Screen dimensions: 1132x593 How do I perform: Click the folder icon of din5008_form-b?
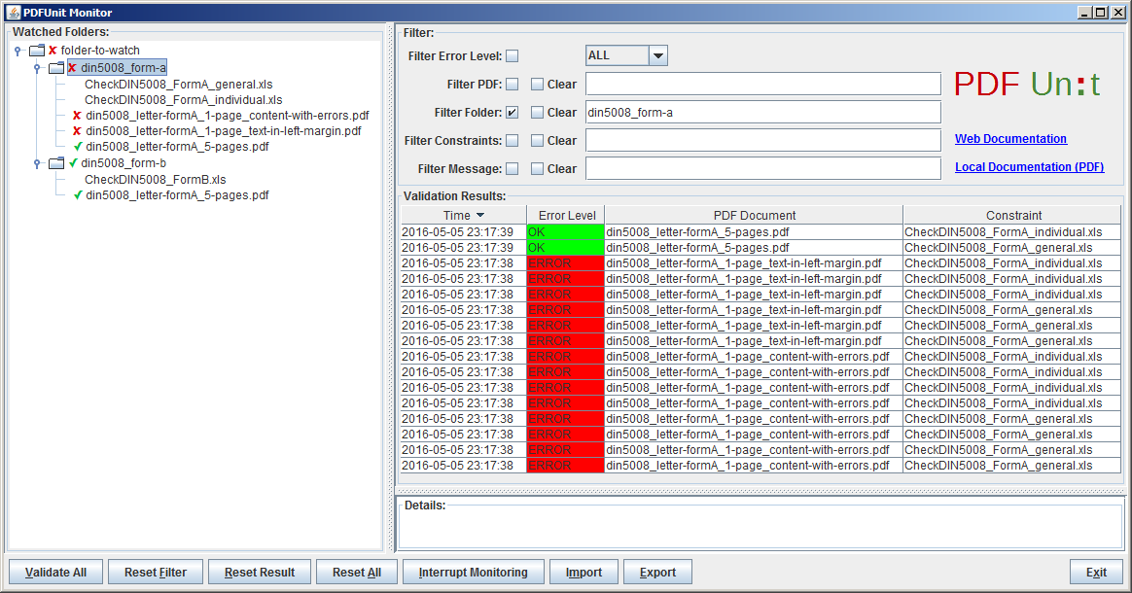coord(56,163)
